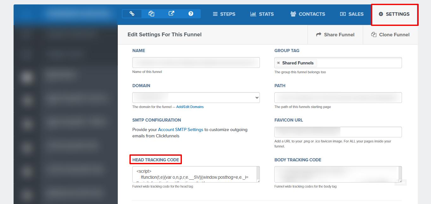Click the Path input field
The height and width of the screenshot is (204, 431).
338,98
